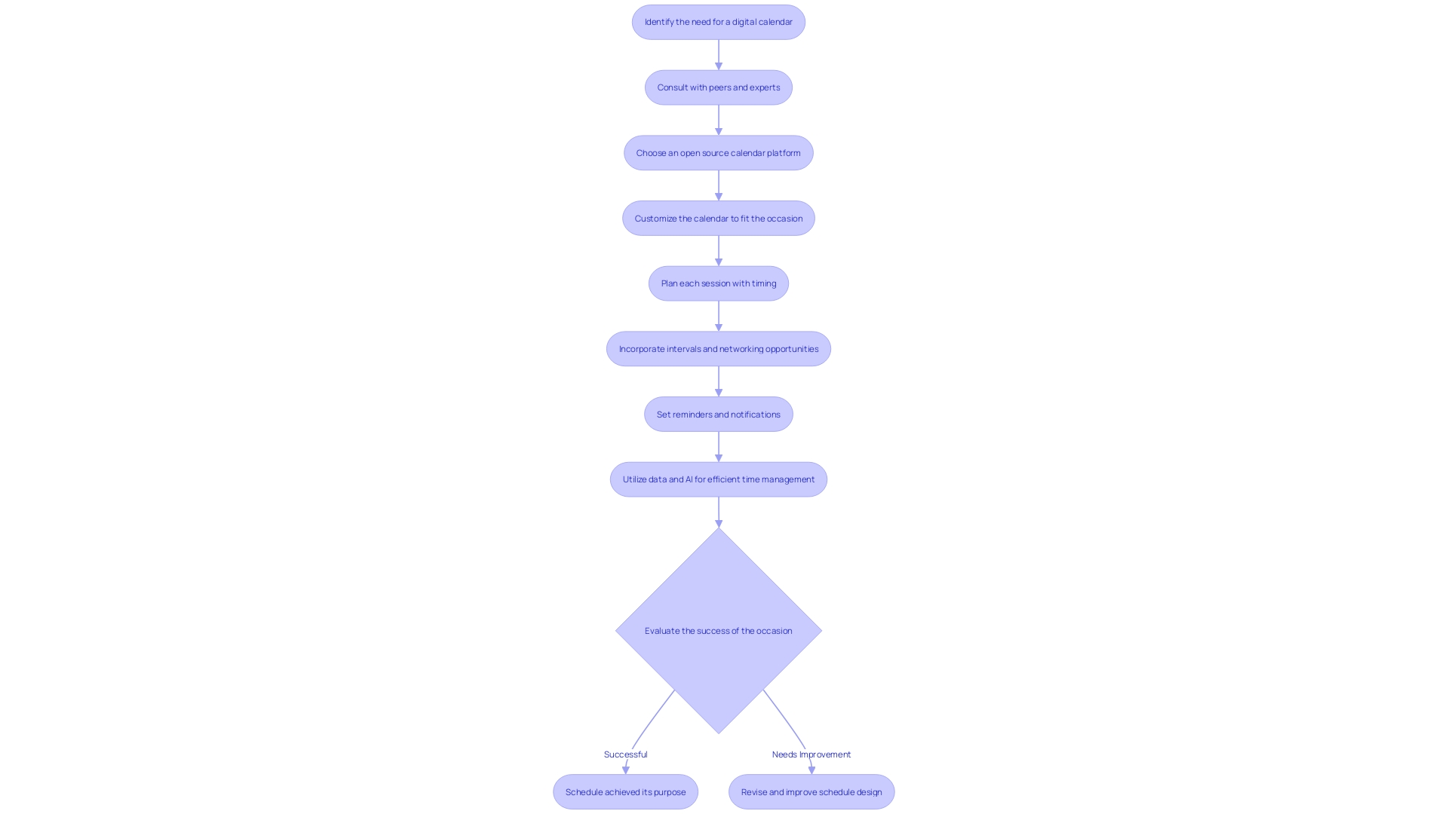Click the 'Customize the calendar to fit the occasion' node
Screen dimensions: 1448x814
pos(718,218)
